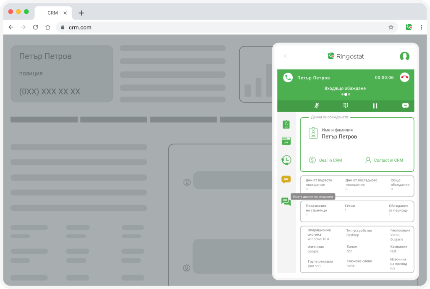This screenshot has width=430, height=289.
Task: Click the (0XX) XXX XX XX phone number
Action: (x=50, y=91)
